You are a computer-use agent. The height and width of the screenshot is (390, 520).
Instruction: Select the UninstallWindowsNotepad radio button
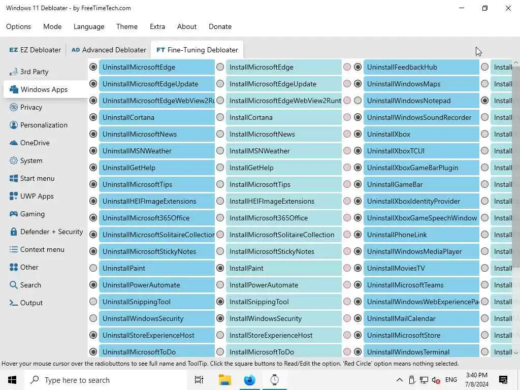(x=357, y=101)
